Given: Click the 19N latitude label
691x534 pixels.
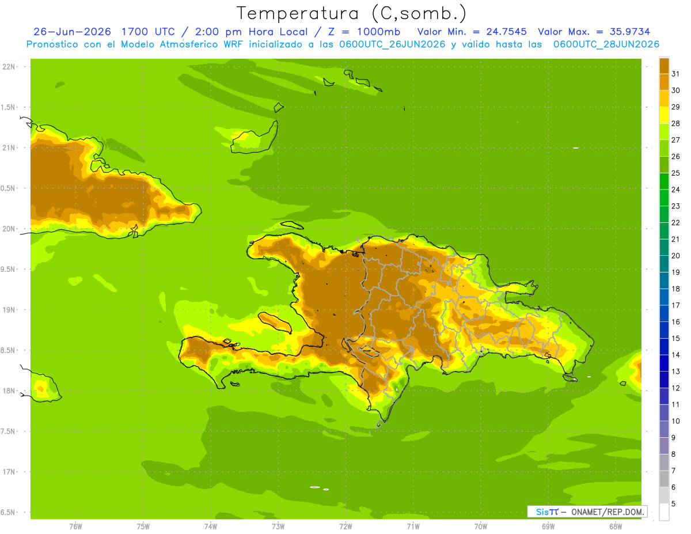Looking at the screenshot, I should coord(9,310).
